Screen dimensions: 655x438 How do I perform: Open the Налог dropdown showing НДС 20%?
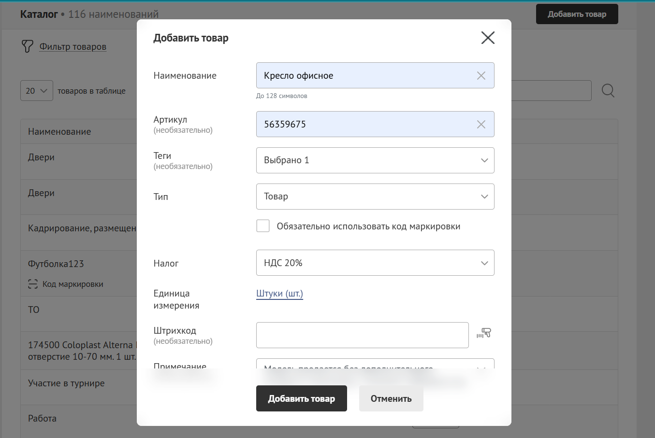(375, 263)
